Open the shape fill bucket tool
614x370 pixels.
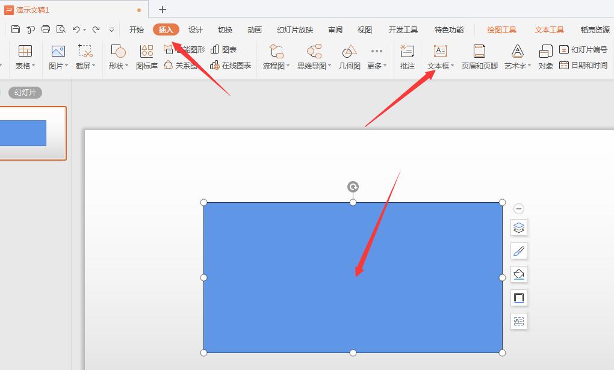519,274
